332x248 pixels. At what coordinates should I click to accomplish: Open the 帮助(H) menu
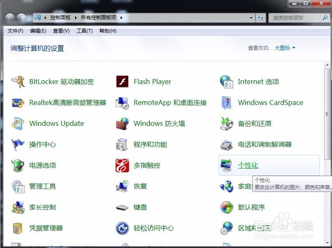point(108,31)
